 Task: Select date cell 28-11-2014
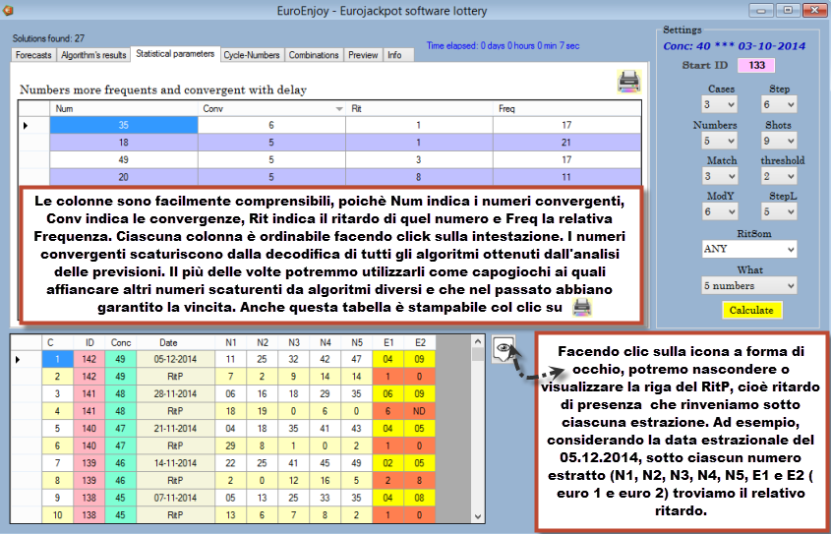click(175, 393)
